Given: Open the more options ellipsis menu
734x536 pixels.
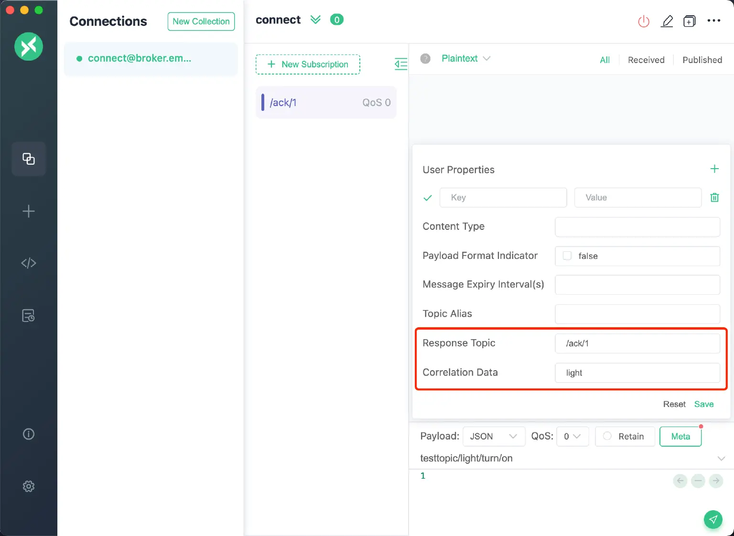Looking at the screenshot, I should point(714,21).
